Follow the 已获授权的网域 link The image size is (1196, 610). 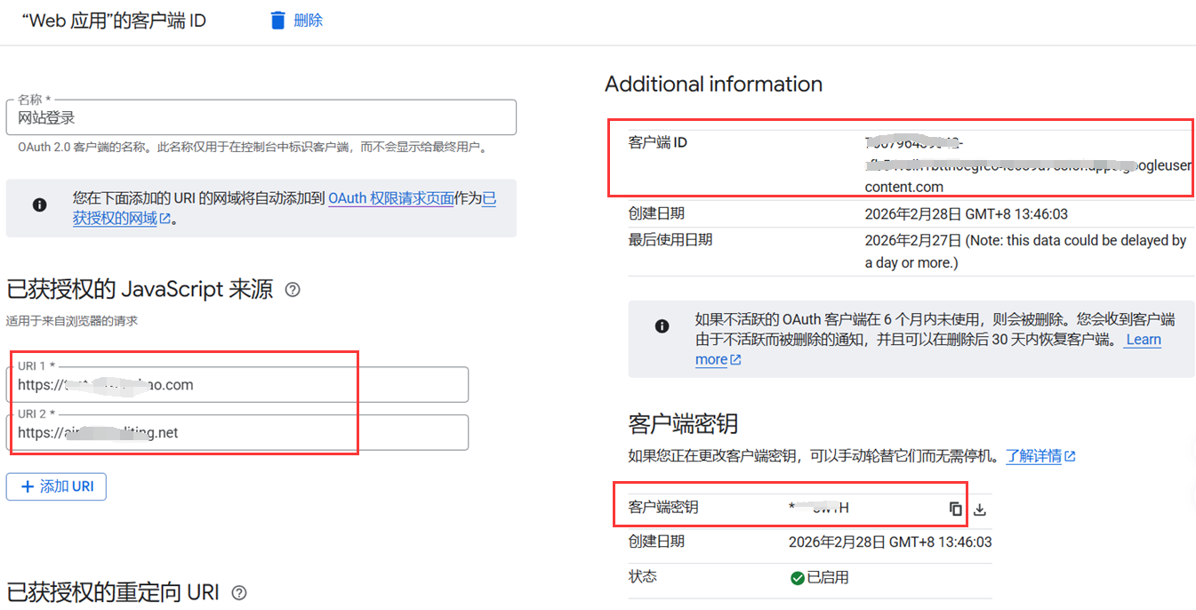[115, 219]
